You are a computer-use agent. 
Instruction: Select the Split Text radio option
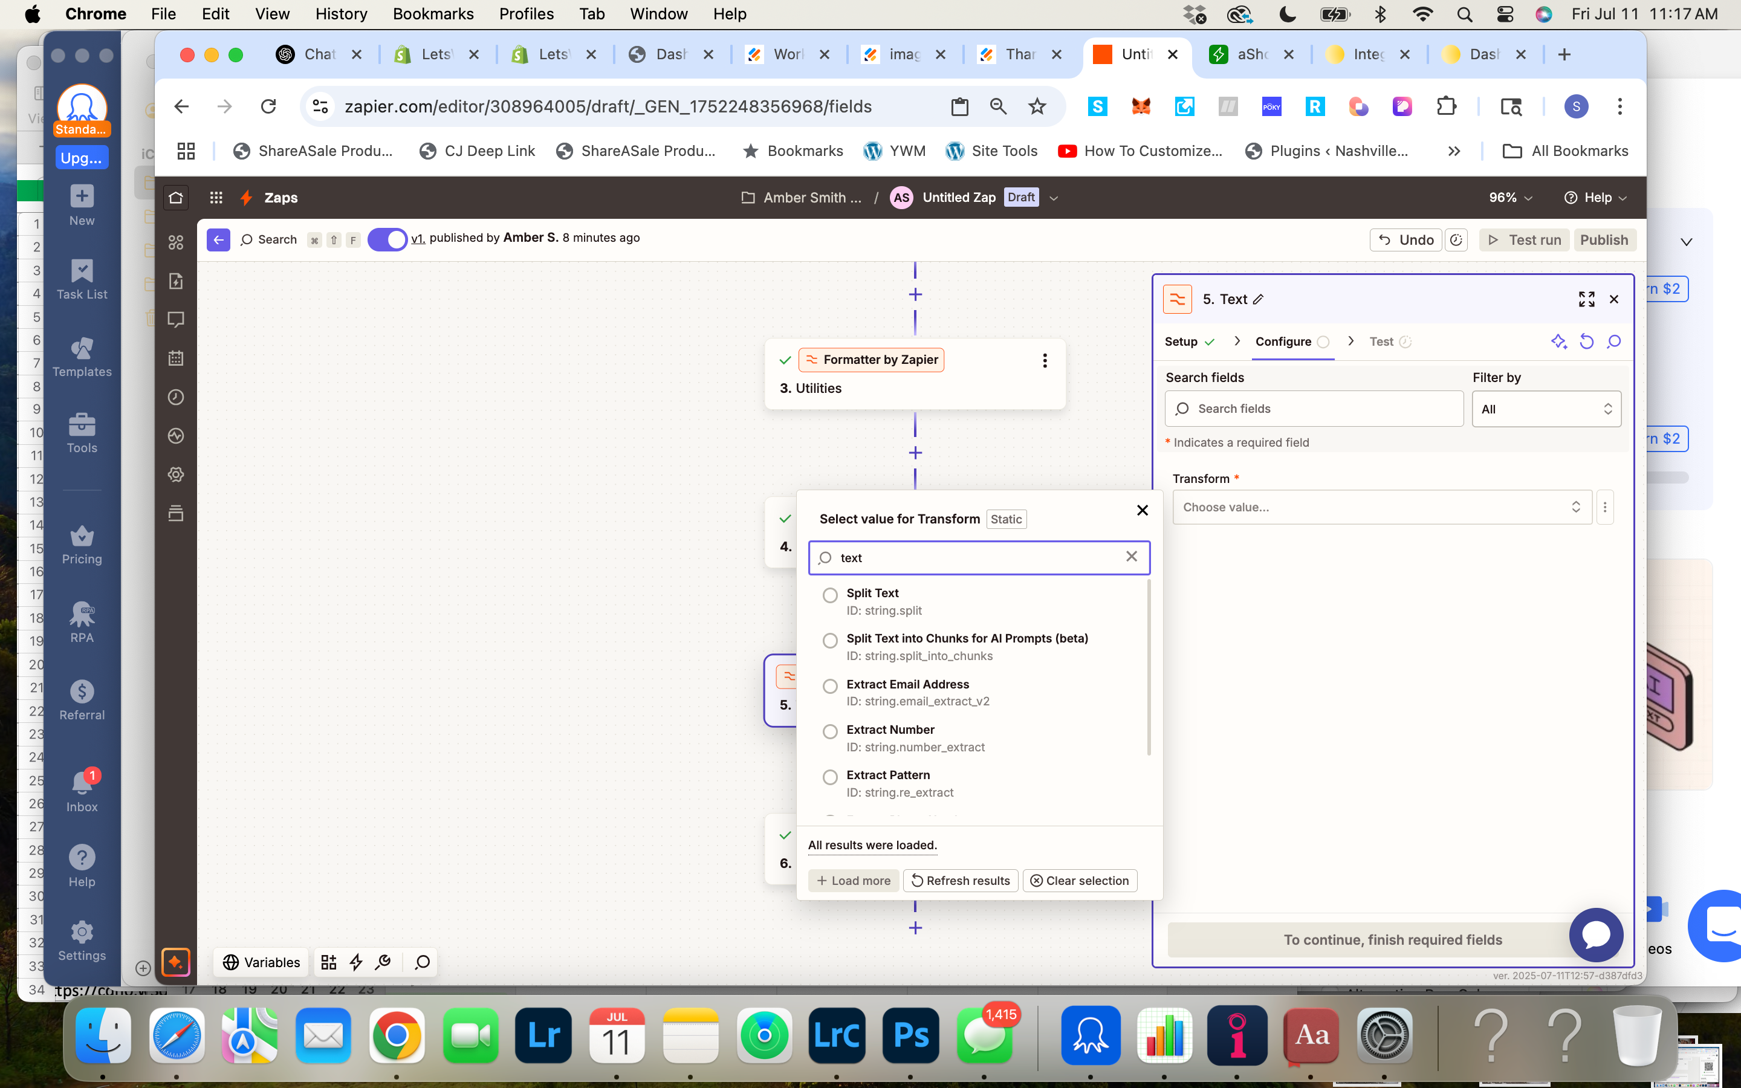(x=830, y=595)
